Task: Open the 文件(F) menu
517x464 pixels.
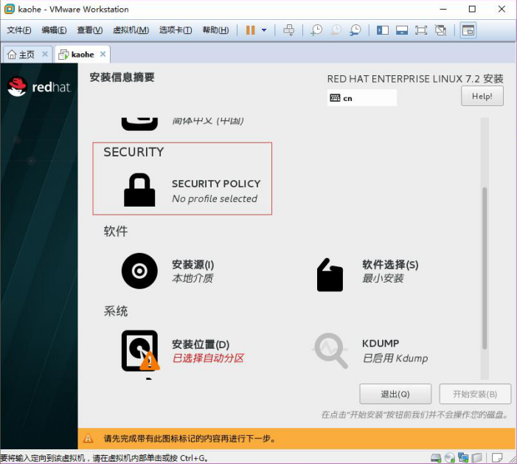Action: pyautogui.click(x=19, y=30)
